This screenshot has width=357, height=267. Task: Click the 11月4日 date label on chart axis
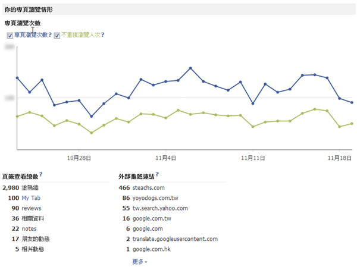[166, 158]
